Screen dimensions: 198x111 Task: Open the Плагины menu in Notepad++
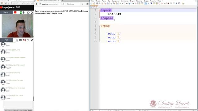tap(153, 1)
